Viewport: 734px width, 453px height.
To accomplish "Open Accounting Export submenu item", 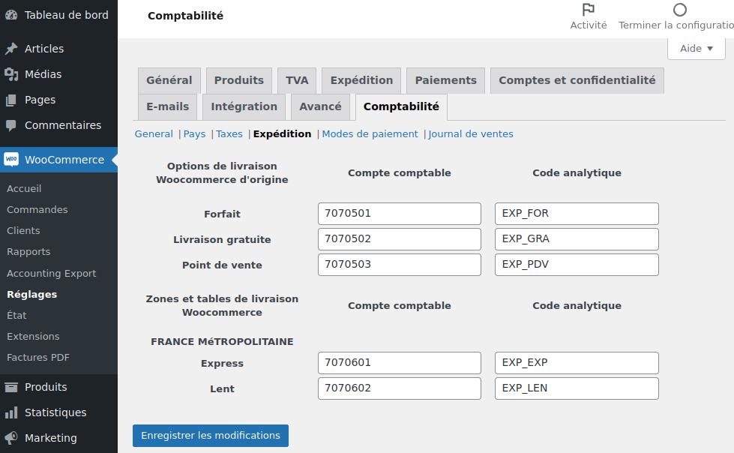I will click(x=51, y=274).
